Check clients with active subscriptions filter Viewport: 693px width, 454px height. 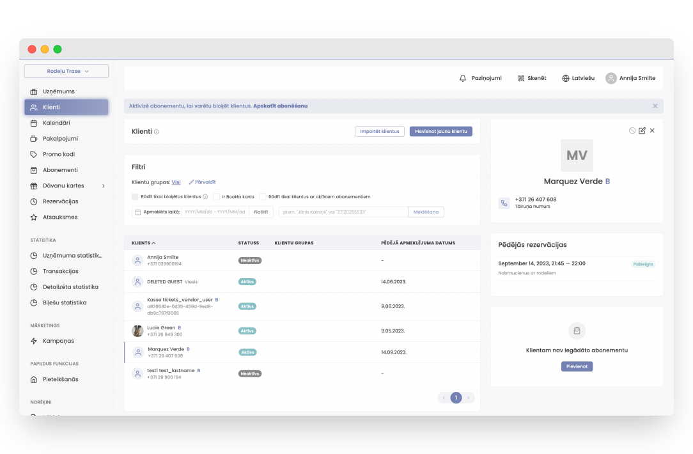click(x=263, y=197)
